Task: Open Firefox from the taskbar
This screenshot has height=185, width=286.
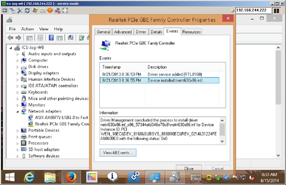Action: (71, 177)
